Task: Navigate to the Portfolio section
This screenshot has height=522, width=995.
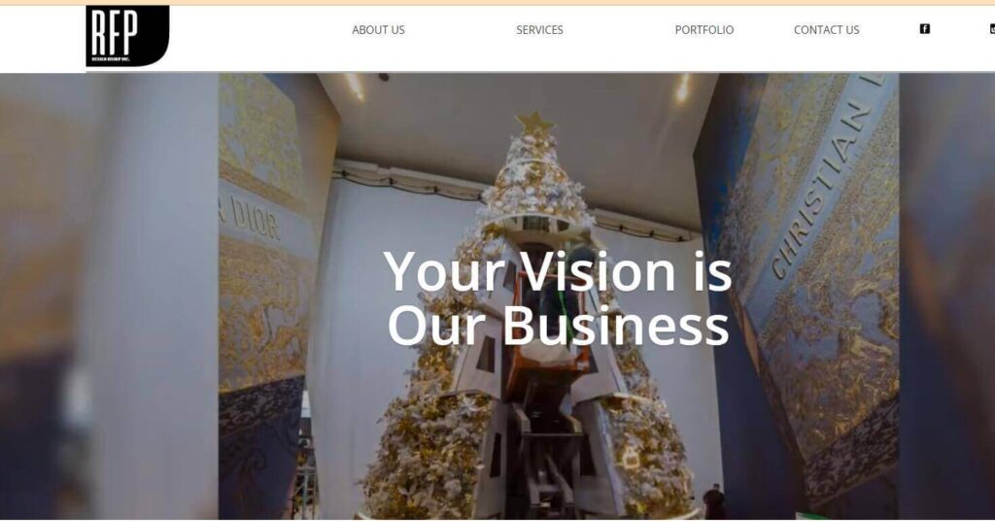Action: click(x=704, y=30)
